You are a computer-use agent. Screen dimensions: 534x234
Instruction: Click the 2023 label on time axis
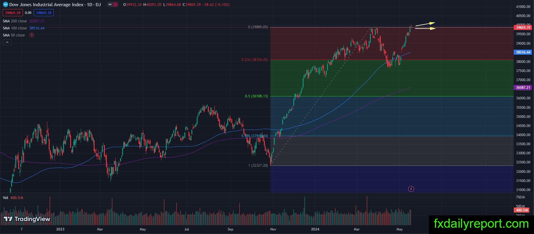60,229
